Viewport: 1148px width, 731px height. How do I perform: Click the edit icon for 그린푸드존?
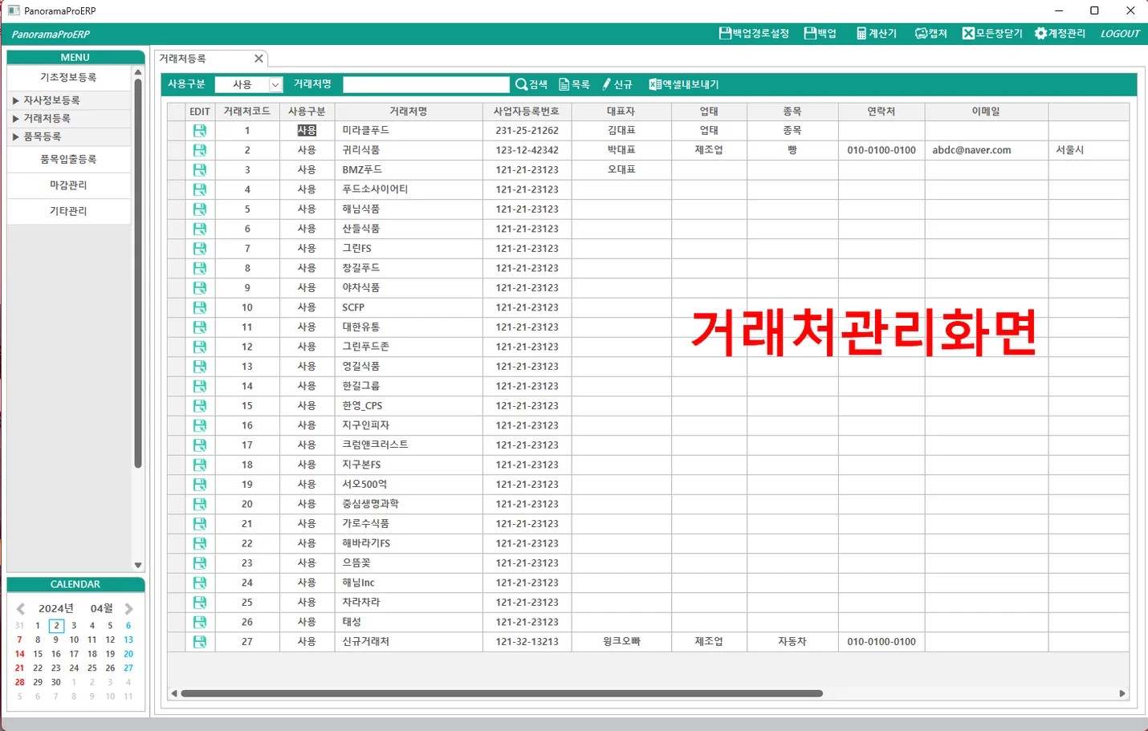point(200,347)
